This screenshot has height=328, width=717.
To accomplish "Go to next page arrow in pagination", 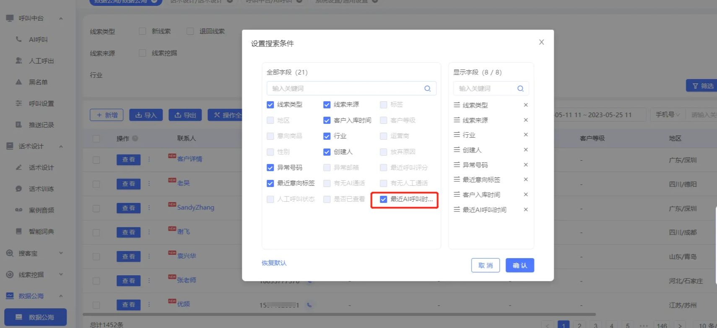I will [680, 325].
